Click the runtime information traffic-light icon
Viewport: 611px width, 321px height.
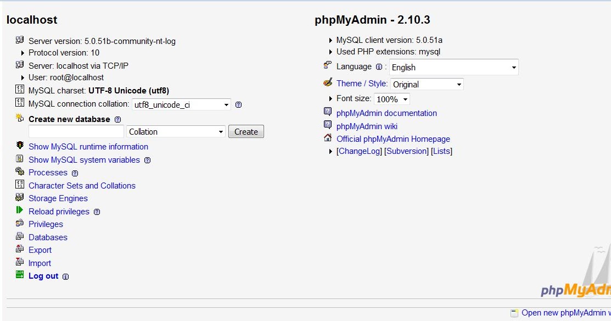[19, 146]
